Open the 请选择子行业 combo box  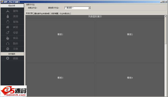point(78,8)
